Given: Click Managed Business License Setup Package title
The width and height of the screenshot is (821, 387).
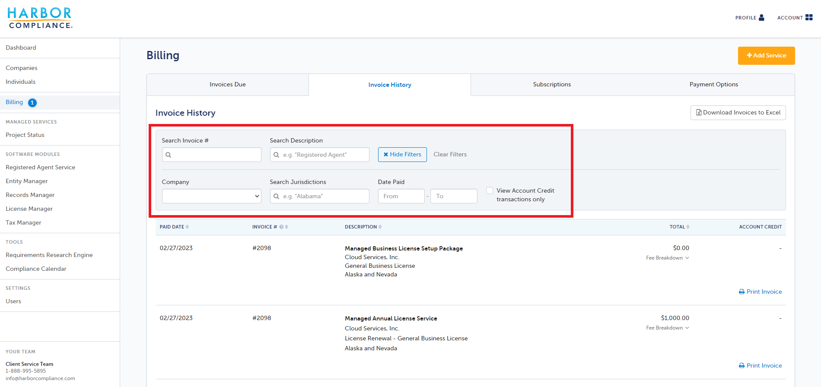Looking at the screenshot, I should (404, 248).
